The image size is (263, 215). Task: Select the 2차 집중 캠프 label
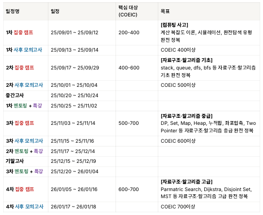click(20, 68)
